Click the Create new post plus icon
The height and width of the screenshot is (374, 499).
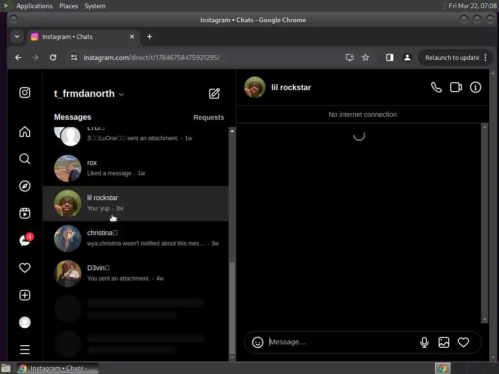point(25,295)
